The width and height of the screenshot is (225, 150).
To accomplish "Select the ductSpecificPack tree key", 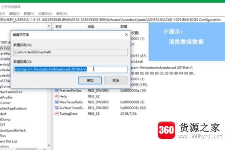I will pyautogui.click(x=13, y=130).
